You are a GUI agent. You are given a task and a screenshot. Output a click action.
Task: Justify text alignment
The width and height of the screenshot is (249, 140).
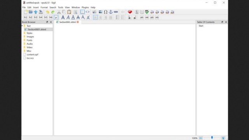click(x=110, y=17)
